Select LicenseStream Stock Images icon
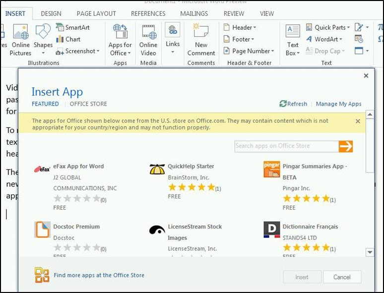 coord(157,230)
